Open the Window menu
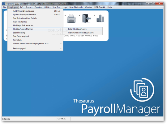 tap(88, 7)
